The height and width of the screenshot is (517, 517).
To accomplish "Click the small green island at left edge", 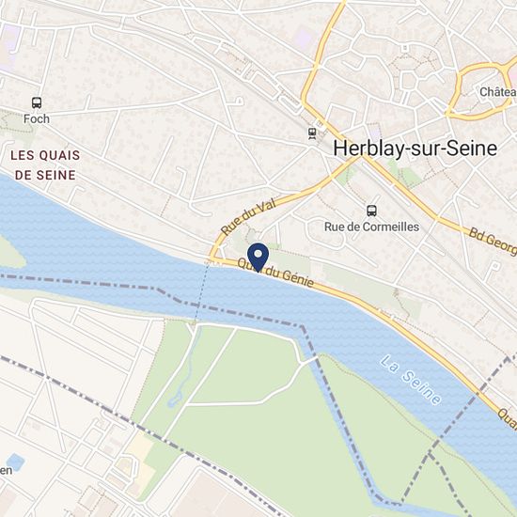I will point(10,252).
